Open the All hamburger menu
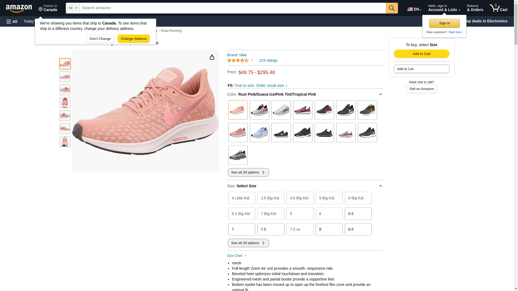 (x=12, y=21)
